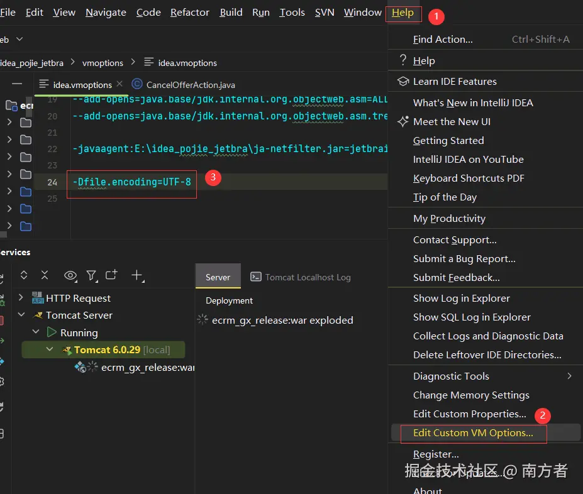Screen dimensions: 583x494
Task: Click line number 25 in gutter
Action: [x=52, y=199]
